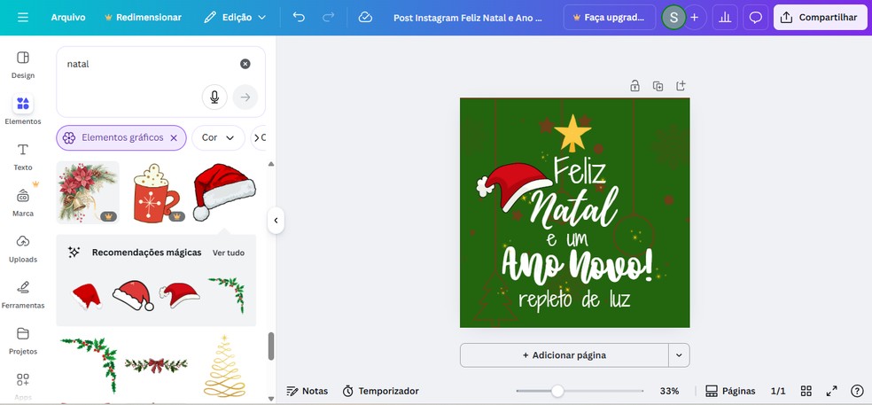Click the microphone voice search icon

tap(214, 97)
